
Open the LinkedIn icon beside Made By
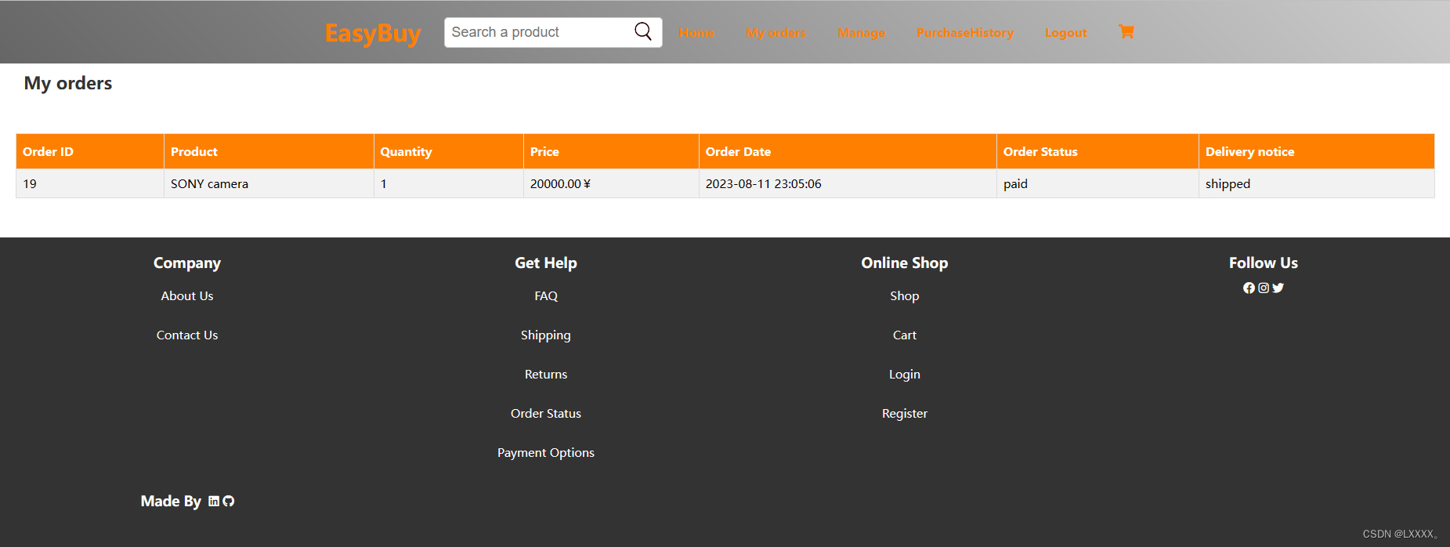pos(214,502)
